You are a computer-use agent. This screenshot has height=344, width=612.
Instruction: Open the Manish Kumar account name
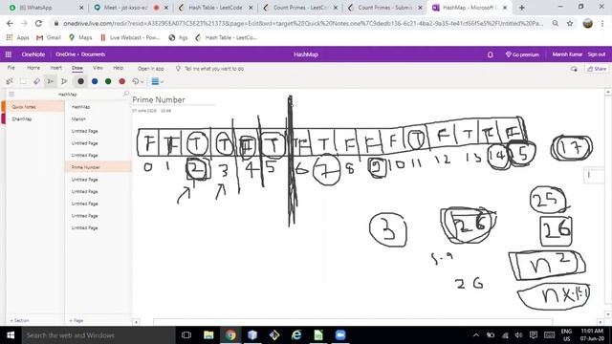point(567,54)
